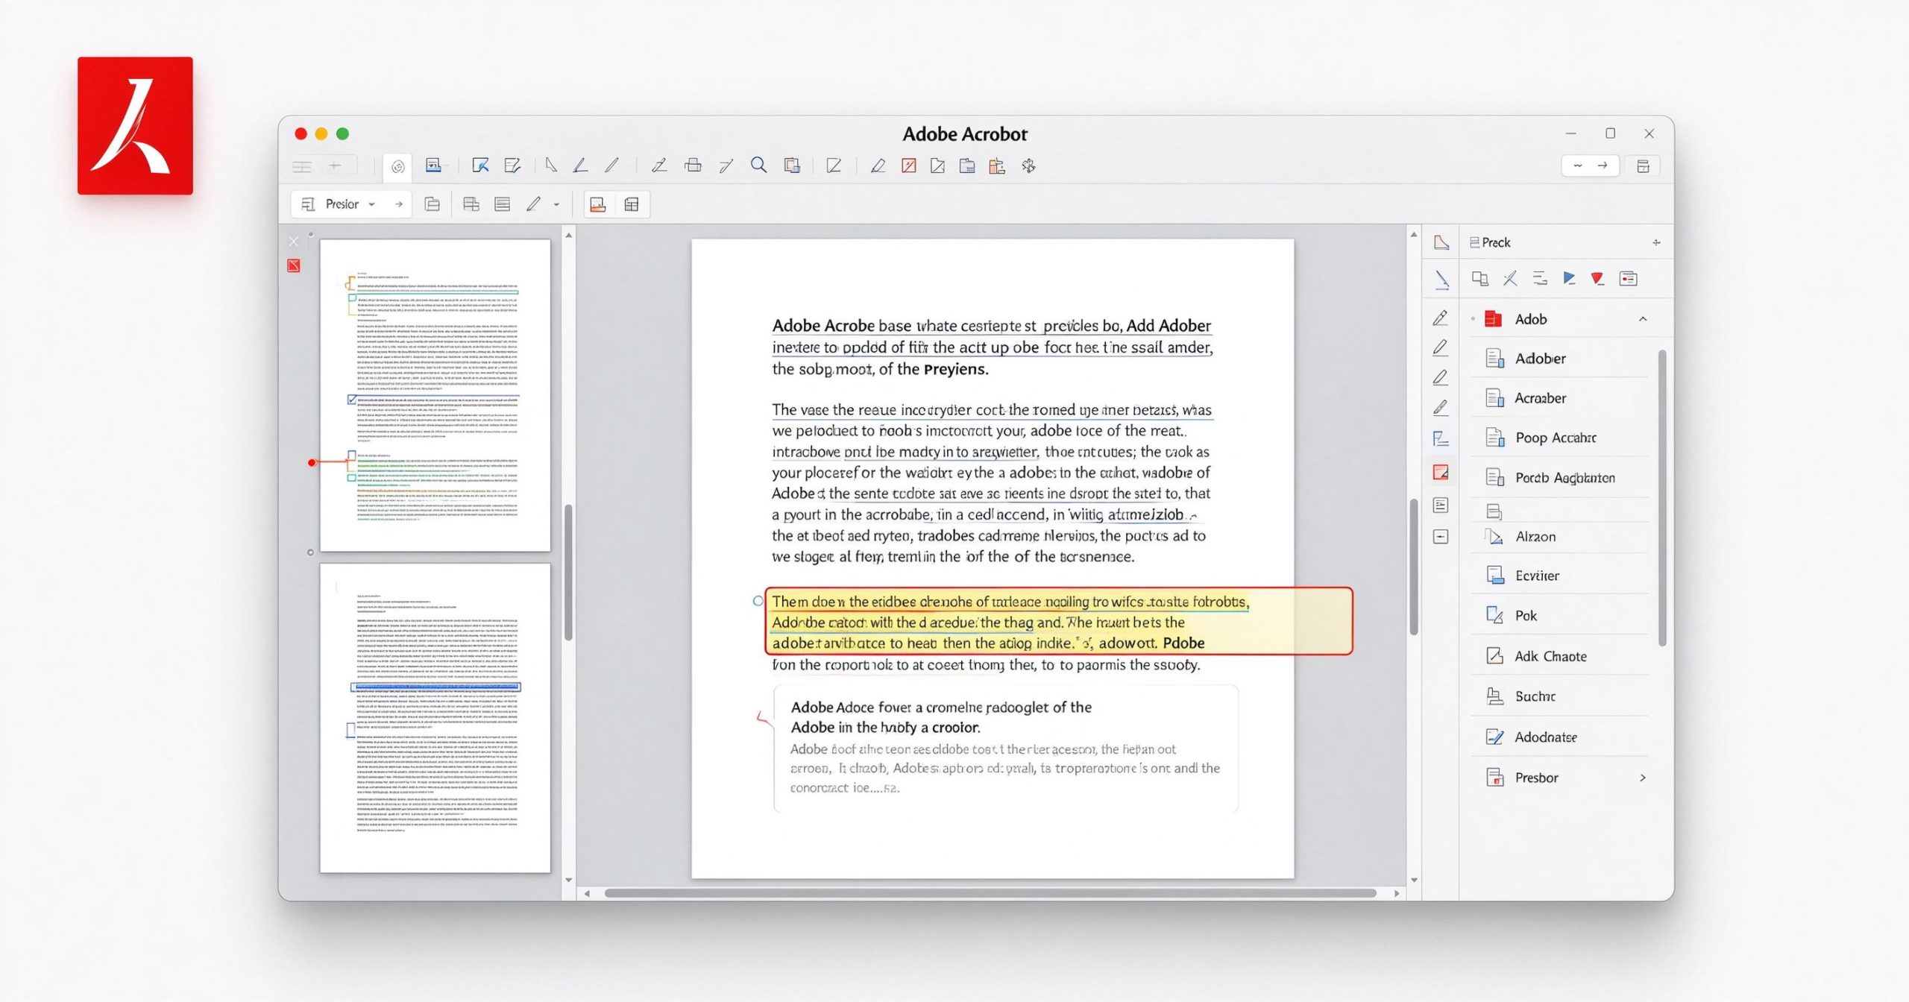Click the Suchrc entry
Image resolution: width=1909 pixels, height=1002 pixels.
1560,696
